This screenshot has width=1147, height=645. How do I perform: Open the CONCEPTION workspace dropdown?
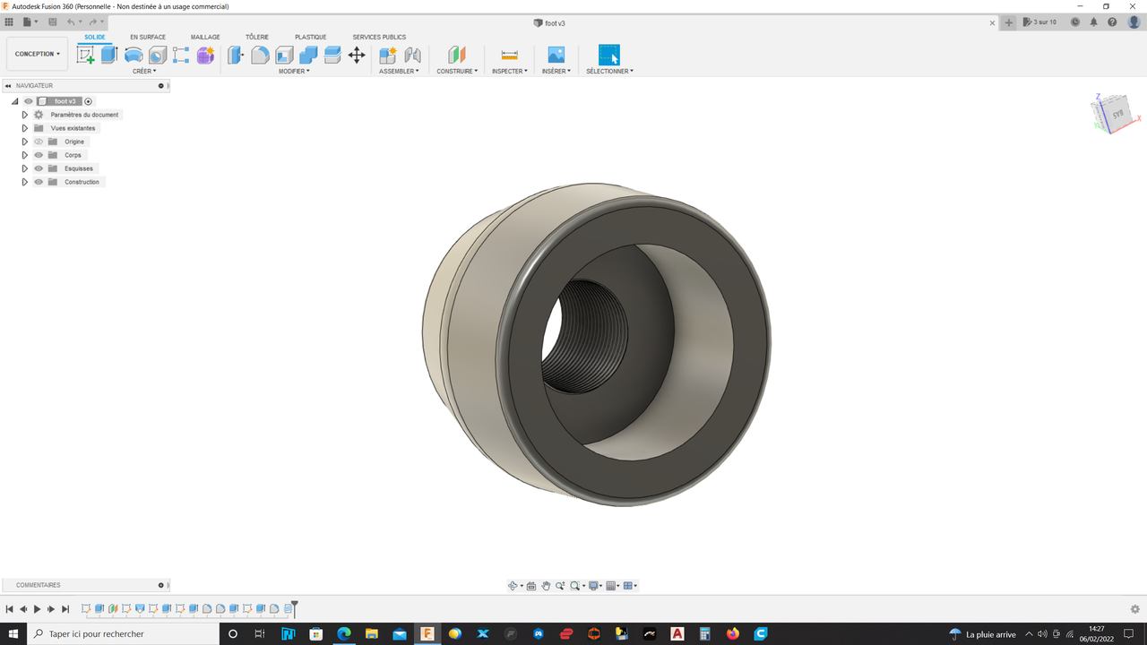click(37, 54)
